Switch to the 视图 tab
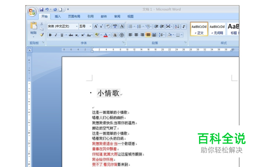 pos(130,16)
